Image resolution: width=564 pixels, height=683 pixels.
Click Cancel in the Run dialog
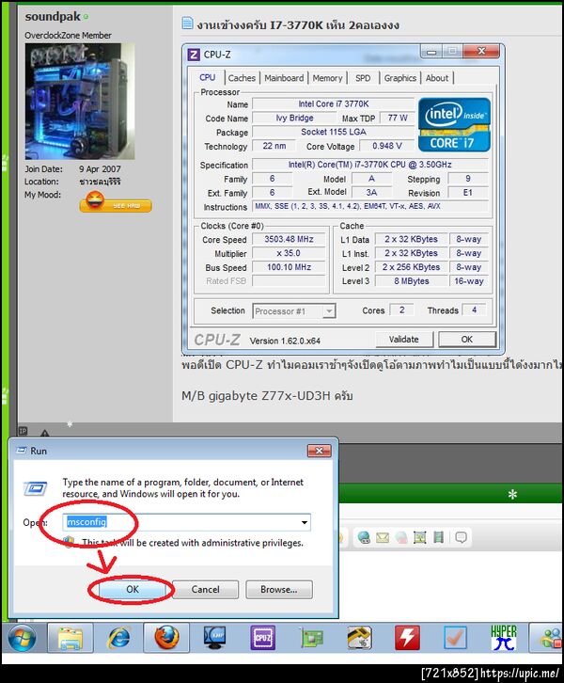click(x=206, y=589)
